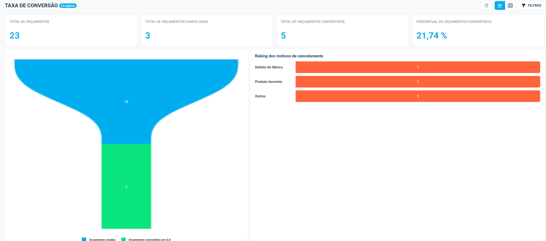The height and width of the screenshot is (241, 546).
Task: Switch to table grid view icon
Action: [510, 6]
